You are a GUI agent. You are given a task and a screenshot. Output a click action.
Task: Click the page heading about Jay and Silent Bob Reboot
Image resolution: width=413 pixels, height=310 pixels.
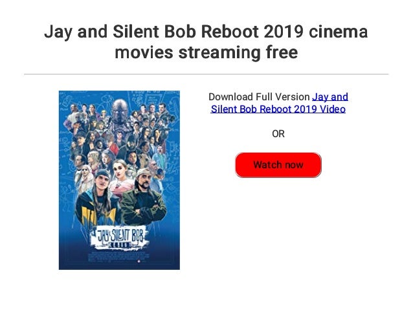pyautogui.click(x=206, y=41)
